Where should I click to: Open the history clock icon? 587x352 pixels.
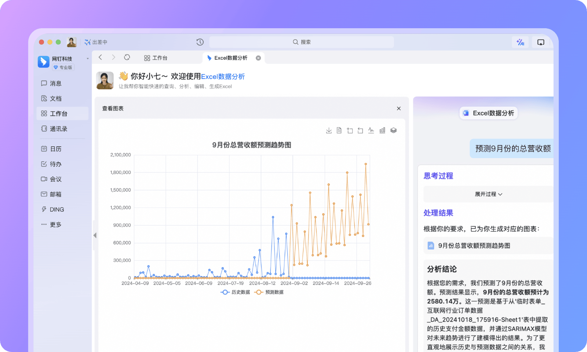pyautogui.click(x=200, y=42)
